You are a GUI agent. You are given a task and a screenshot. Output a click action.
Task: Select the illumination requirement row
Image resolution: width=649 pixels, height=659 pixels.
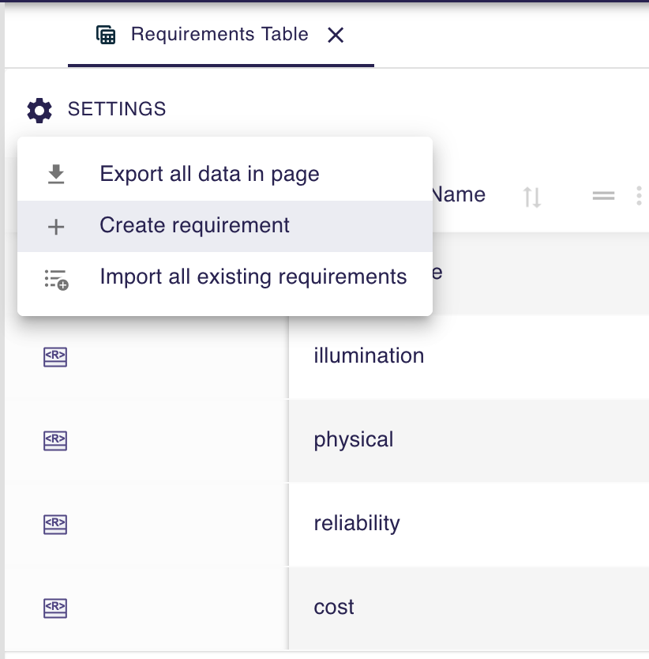click(369, 356)
